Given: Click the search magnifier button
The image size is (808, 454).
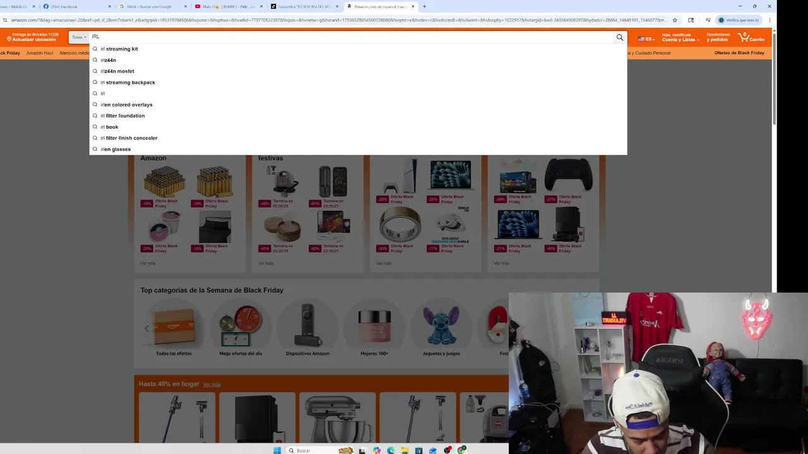Looking at the screenshot, I should 620,37.
